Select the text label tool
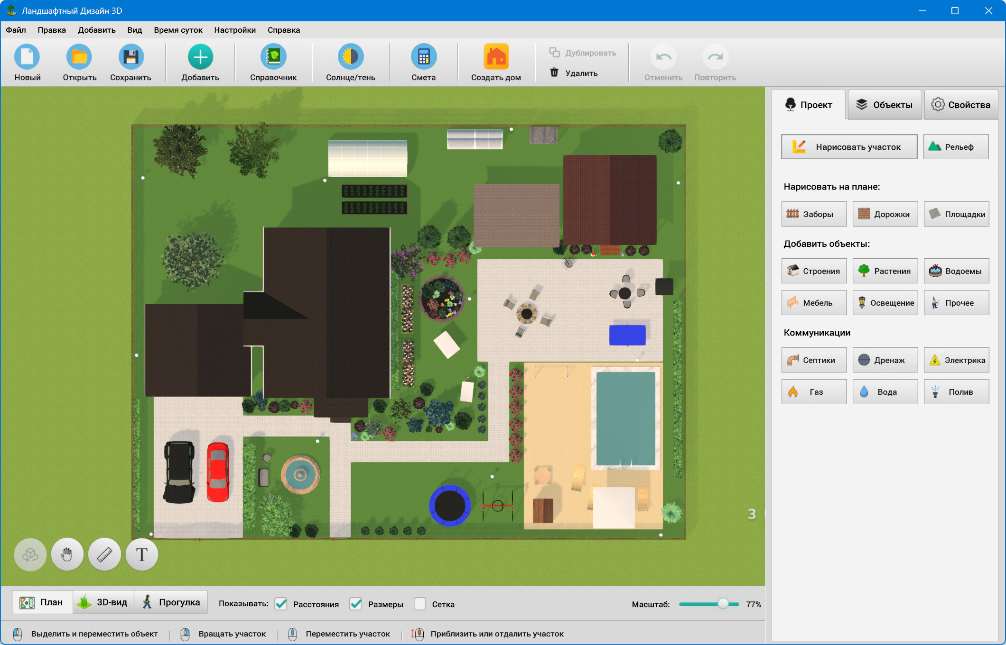Image resolution: width=1006 pixels, height=645 pixels. tap(141, 554)
